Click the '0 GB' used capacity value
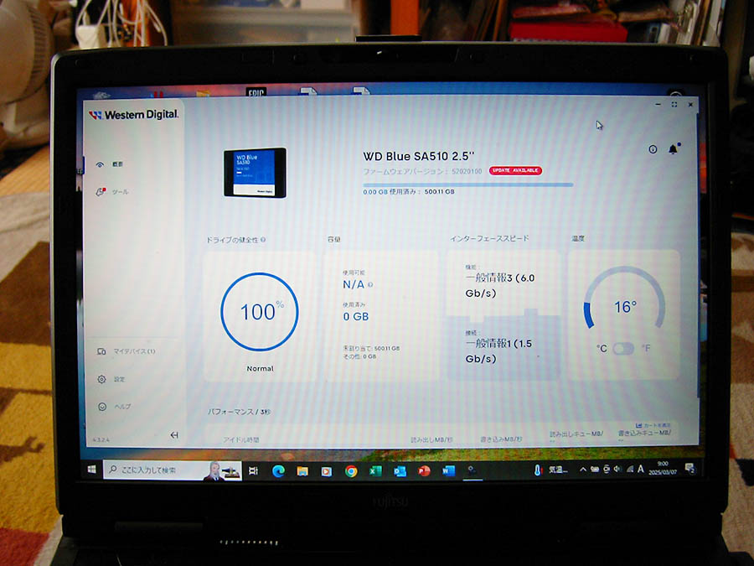The image size is (754, 566). point(356,317)
